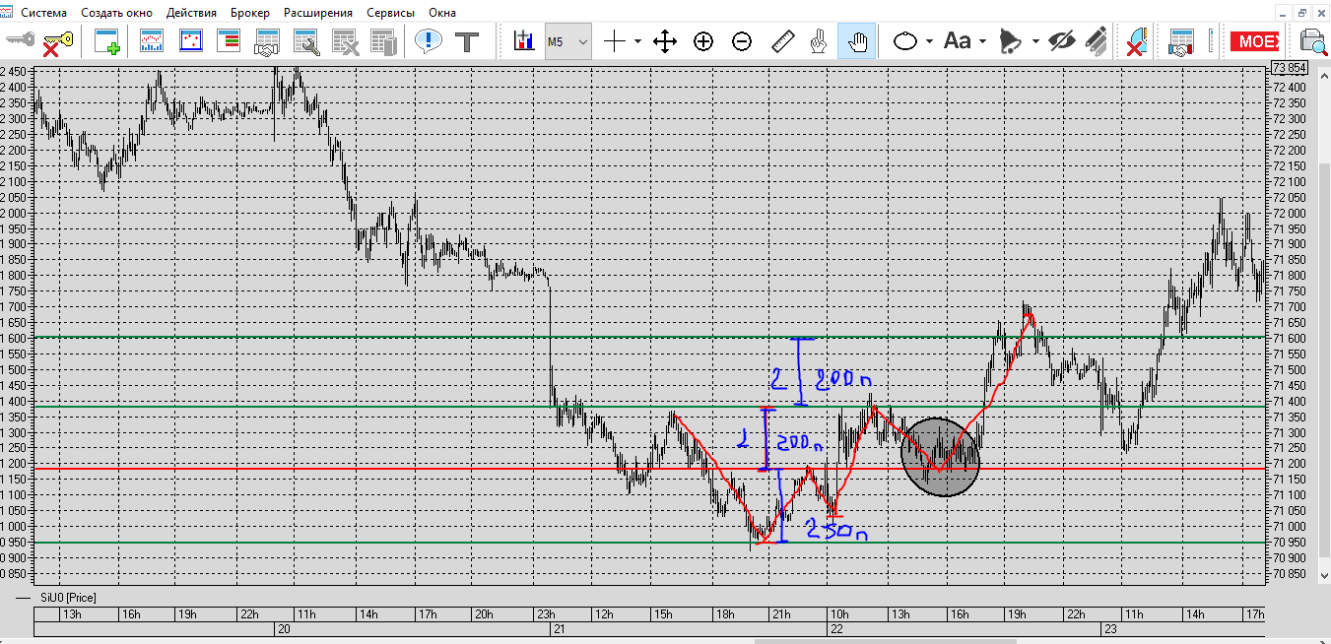Restore the inner chart window
This screenshot has height=644, width=1331.
[x=1301, y=13]
